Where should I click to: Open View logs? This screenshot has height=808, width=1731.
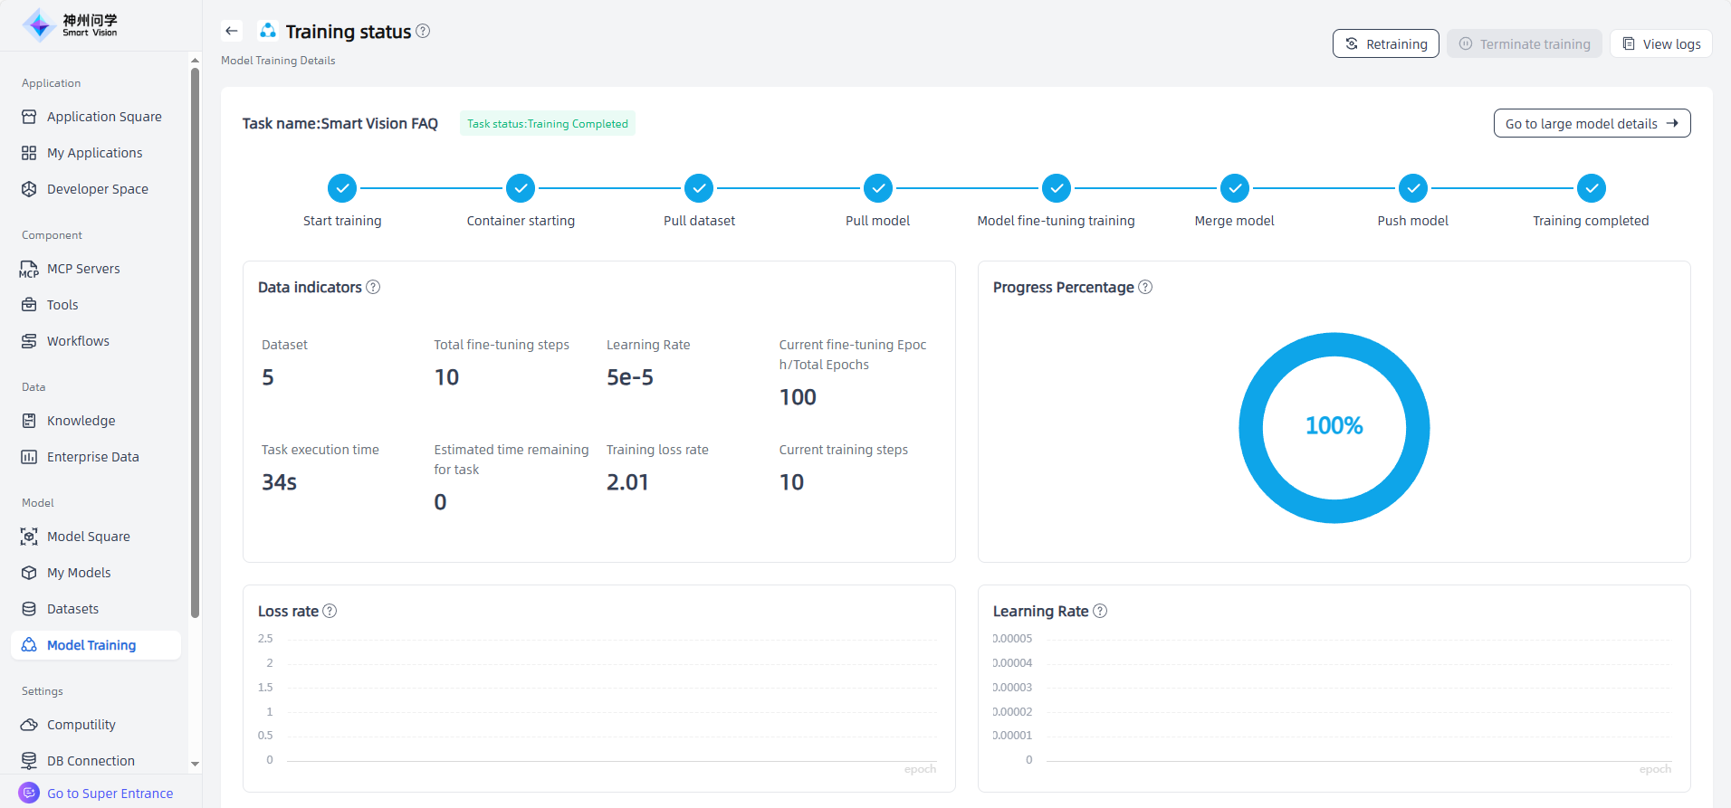1660,43
